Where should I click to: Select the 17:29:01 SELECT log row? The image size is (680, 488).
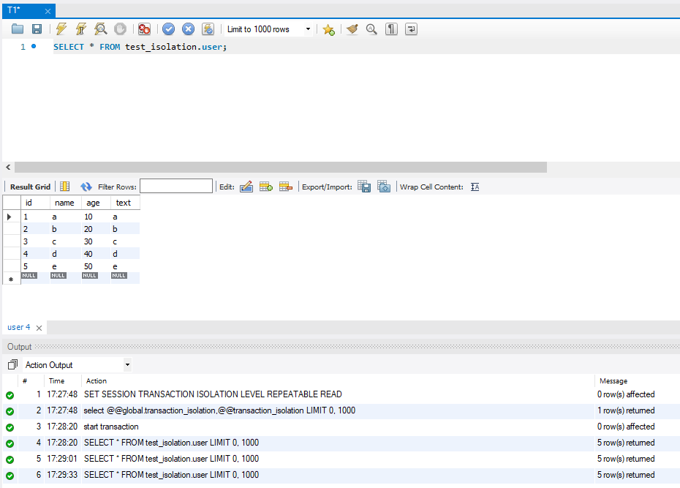coord(341,459)
